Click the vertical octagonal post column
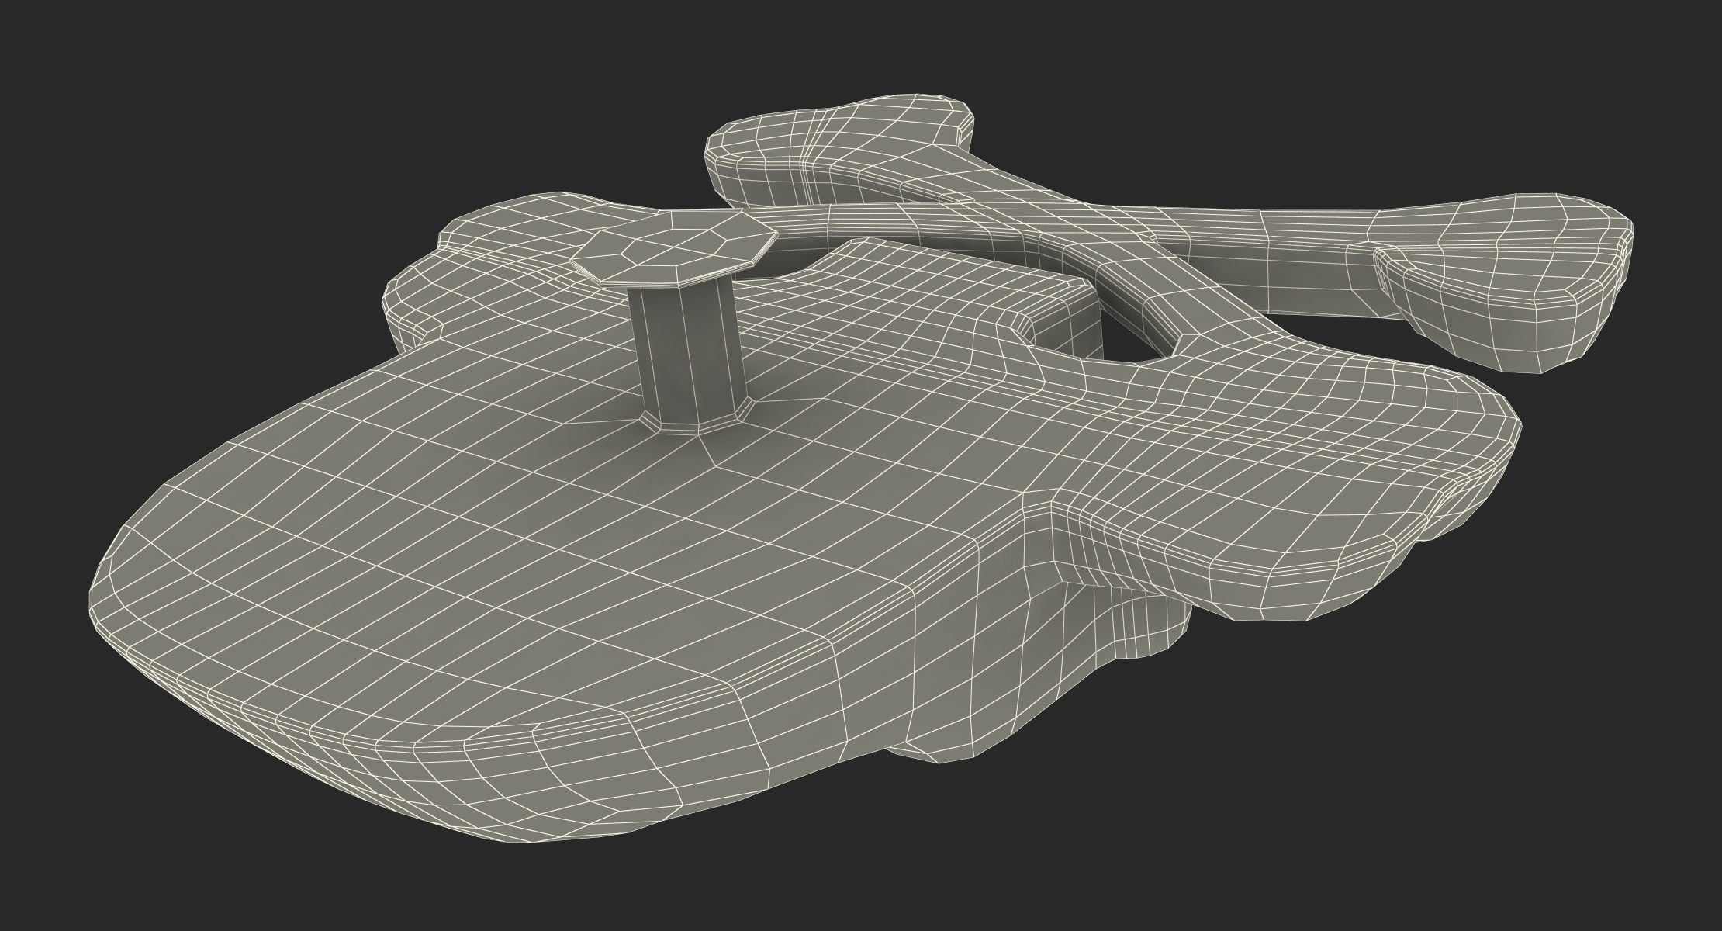1722x931 pixels. point(690,355)
